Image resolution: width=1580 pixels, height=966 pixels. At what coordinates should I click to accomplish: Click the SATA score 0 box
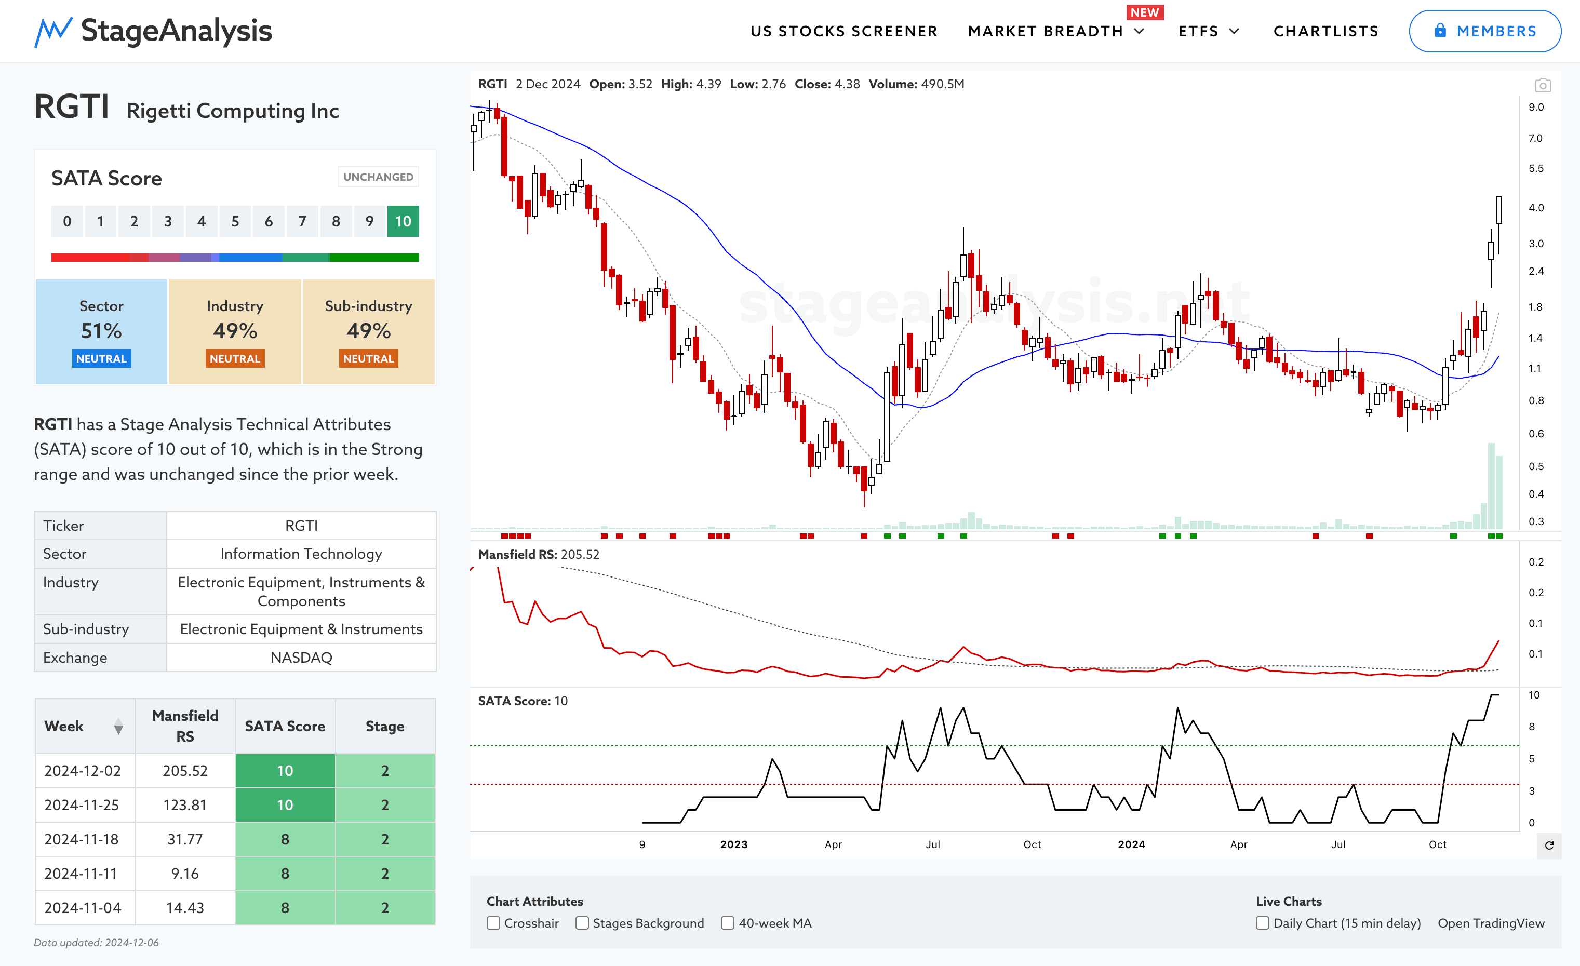point(66,221)
